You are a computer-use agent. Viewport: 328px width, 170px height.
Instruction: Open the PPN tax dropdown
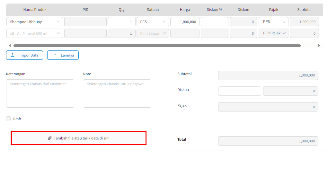[273, 22]
